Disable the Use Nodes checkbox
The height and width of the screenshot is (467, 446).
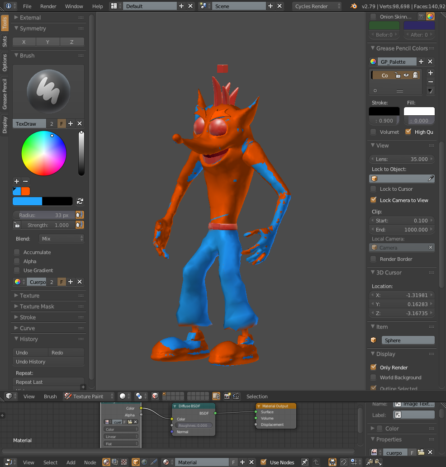[264, 462]
